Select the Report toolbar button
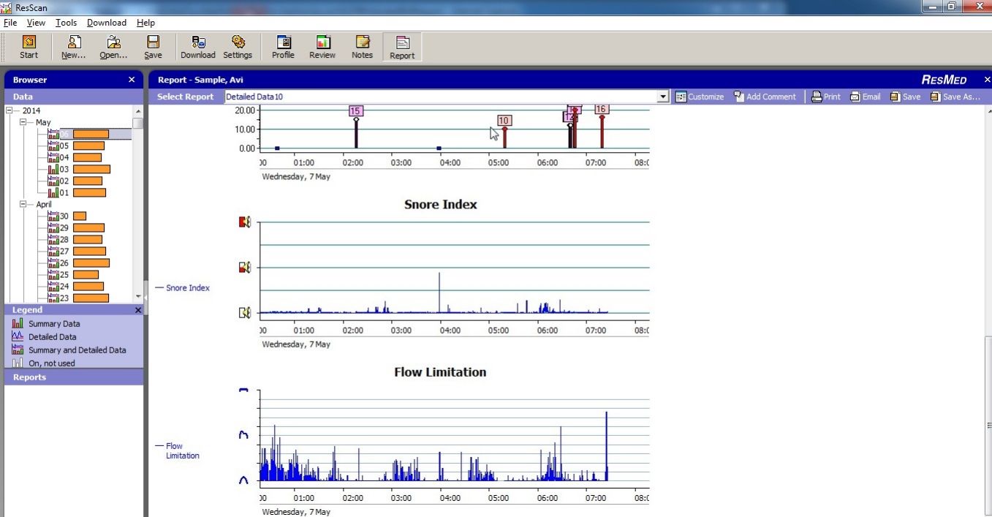 click(x=402, y=48)
